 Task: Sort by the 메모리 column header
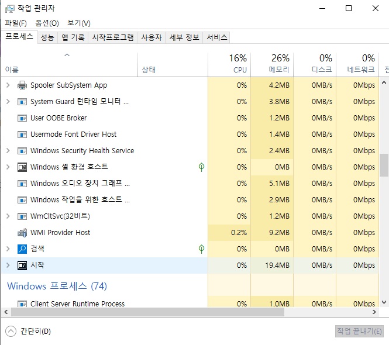pos(272,64)
